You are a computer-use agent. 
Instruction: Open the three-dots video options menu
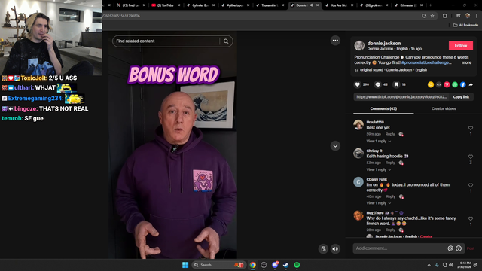click(x=335, y=41)
